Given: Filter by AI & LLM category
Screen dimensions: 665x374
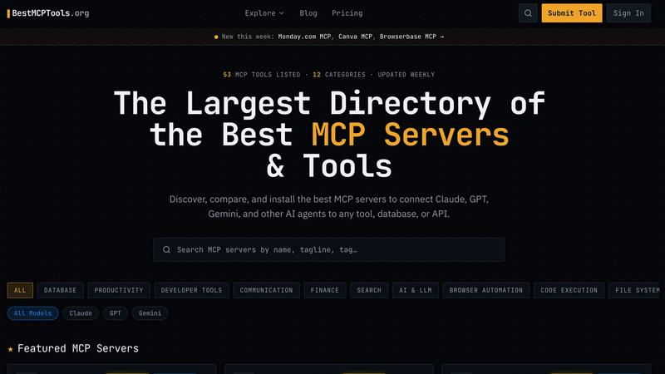Looking at the screenshot, I should [415, 290].
